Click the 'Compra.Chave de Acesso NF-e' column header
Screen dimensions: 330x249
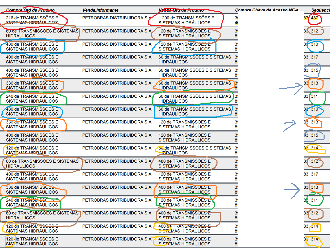[x=267, y=10]
